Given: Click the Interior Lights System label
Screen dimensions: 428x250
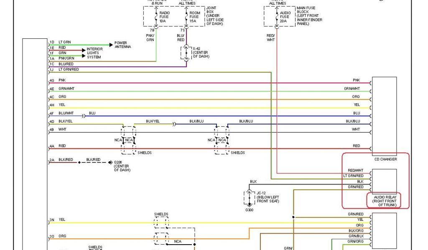Looking at the screenshot, I should pos(94,53).
